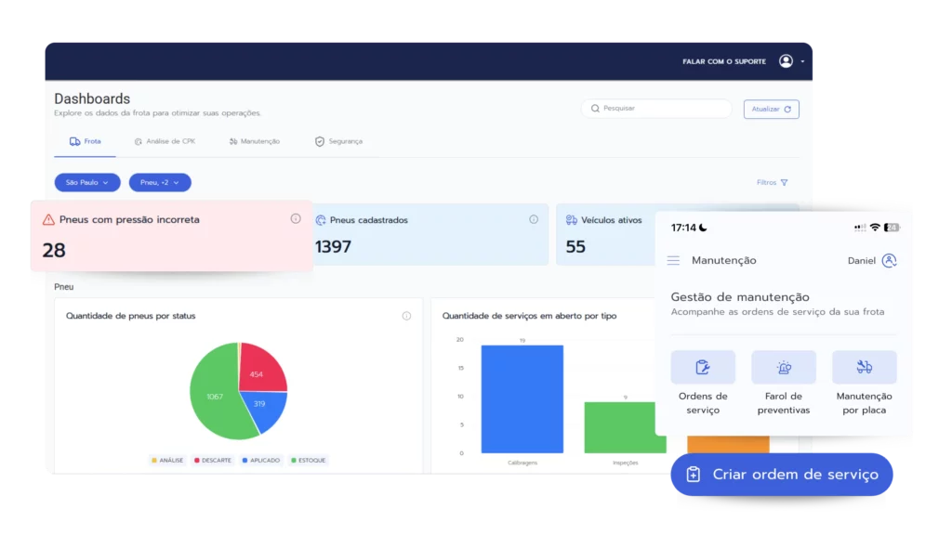
Task: Open the Farol de preventivas tile
Action: pos(784,383)
